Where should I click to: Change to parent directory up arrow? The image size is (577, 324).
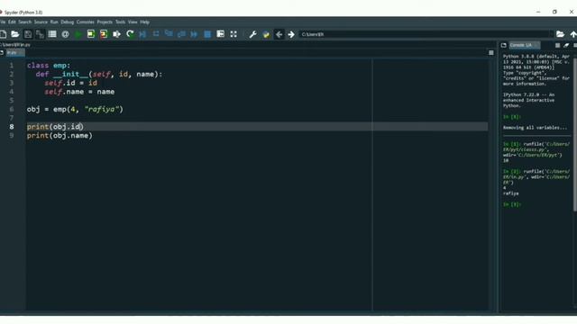pos(573,34)
